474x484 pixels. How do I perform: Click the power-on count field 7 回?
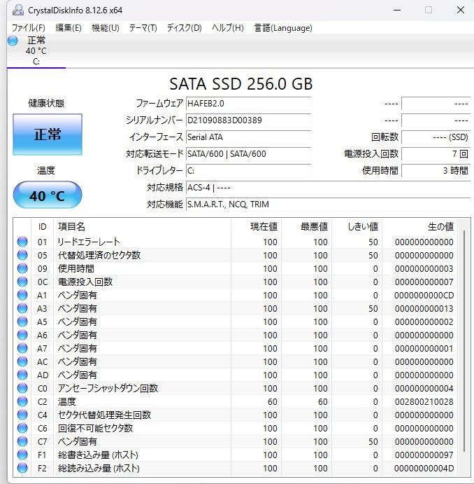point(436,153)
